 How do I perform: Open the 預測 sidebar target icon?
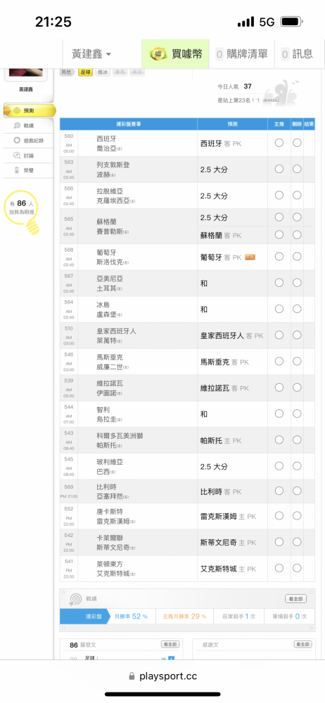(x=17, y=110)
